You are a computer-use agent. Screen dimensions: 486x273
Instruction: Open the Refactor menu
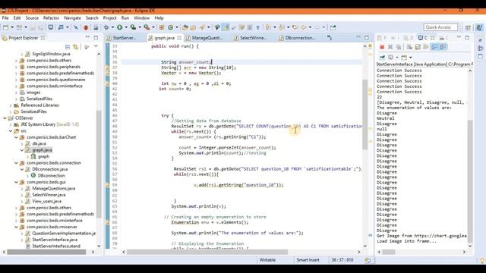(51, 18)
